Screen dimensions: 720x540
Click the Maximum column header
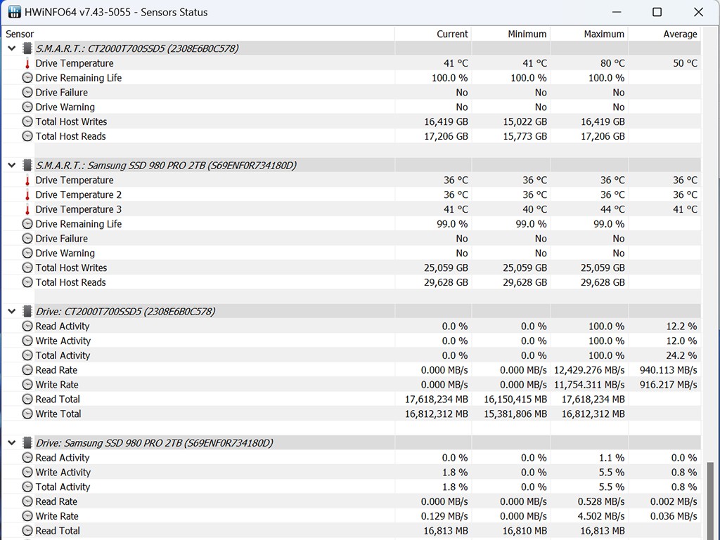coord(603,34)
